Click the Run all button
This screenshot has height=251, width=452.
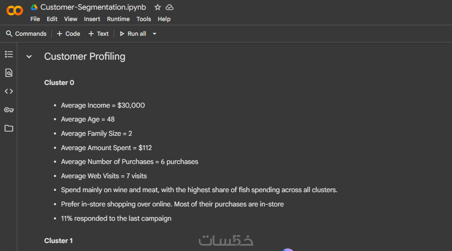[133, 34]
